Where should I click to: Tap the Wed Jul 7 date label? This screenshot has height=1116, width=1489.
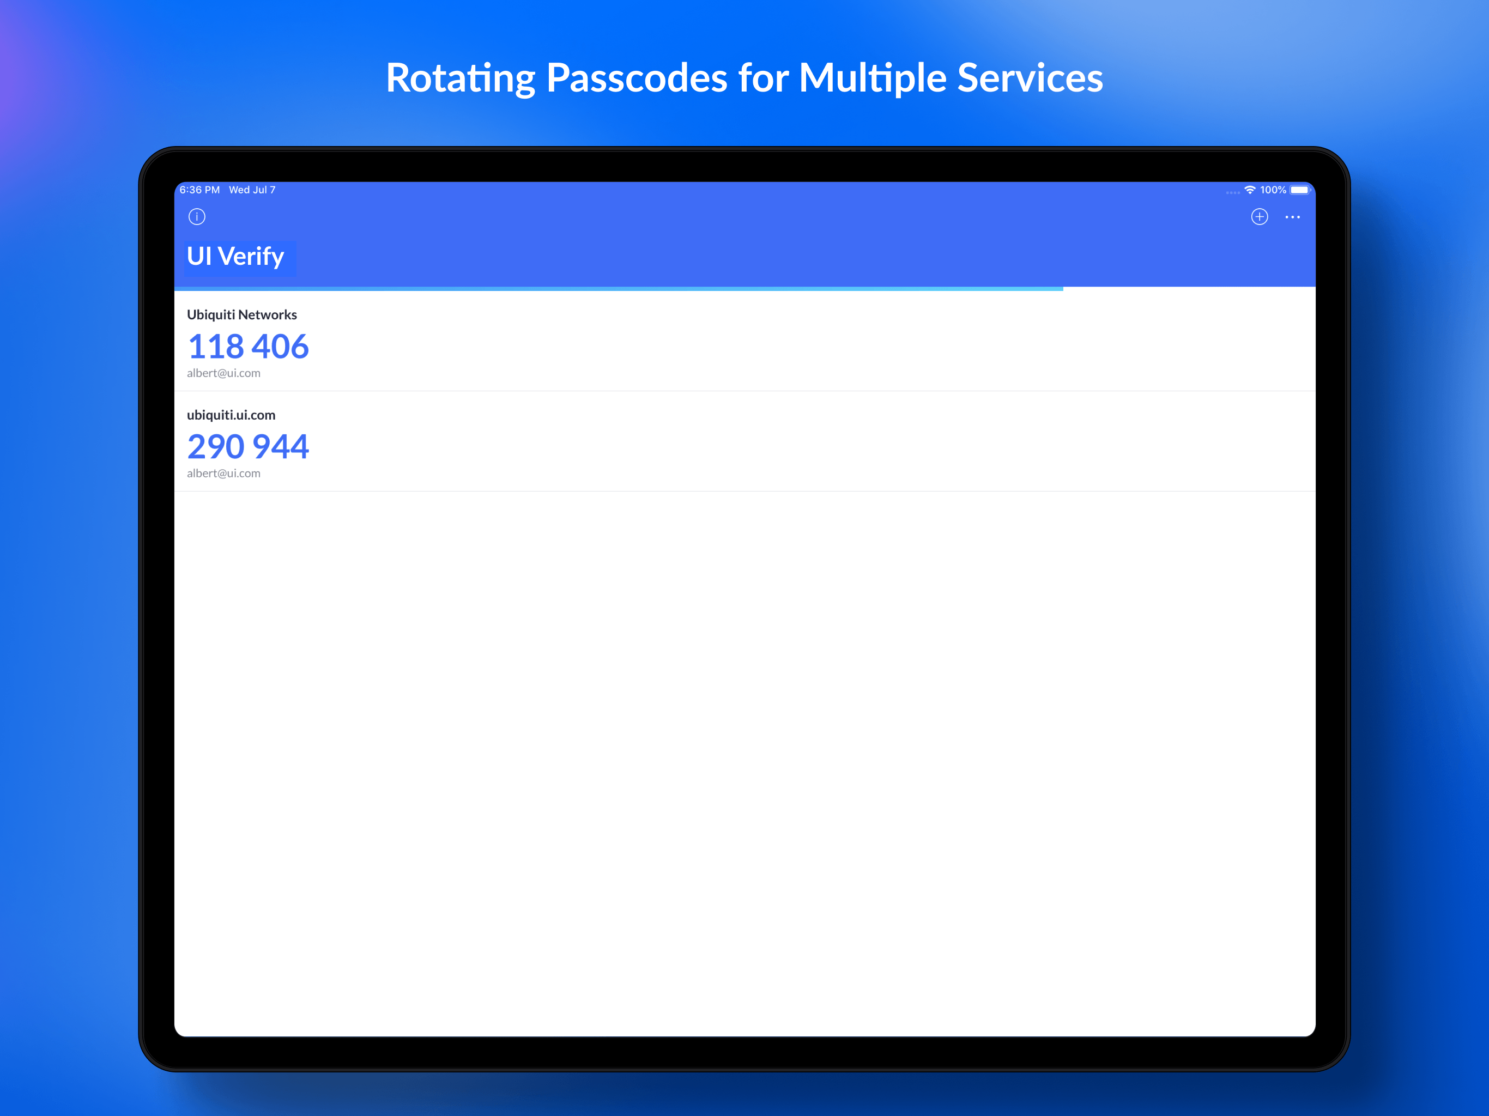[x=251, y=190]
